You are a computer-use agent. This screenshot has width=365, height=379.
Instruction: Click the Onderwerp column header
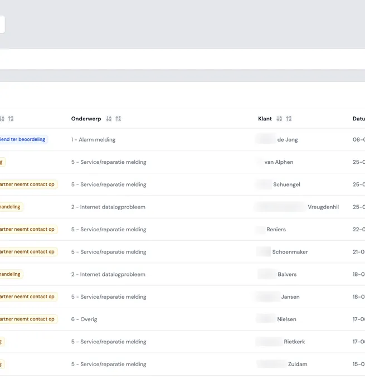(86, 119)
